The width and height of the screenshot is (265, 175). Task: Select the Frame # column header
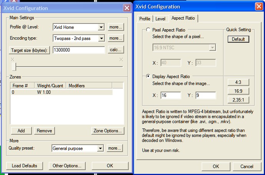coord(22,86)
